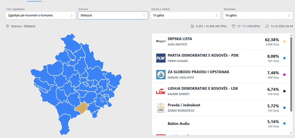Open the Komuna dropdown showing Shtërpcë
This screenshot has width=295, height=138.
coord(113,15)
